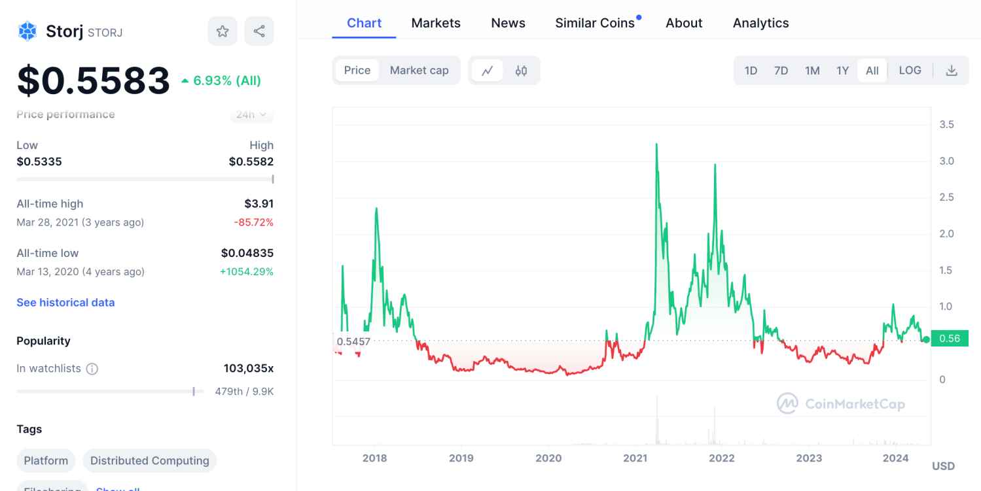Set chart range to All
This screenshot has height=491, width=981.
(x=872, y=71)
